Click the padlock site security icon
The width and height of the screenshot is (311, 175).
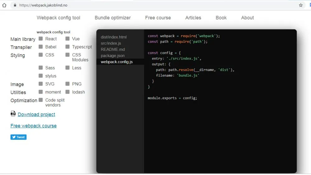click(x=15, y=5)
